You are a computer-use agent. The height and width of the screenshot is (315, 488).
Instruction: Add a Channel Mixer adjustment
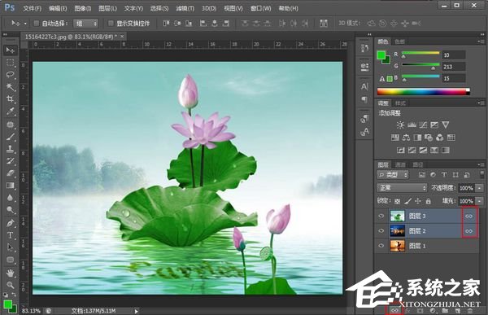point(440,138)
